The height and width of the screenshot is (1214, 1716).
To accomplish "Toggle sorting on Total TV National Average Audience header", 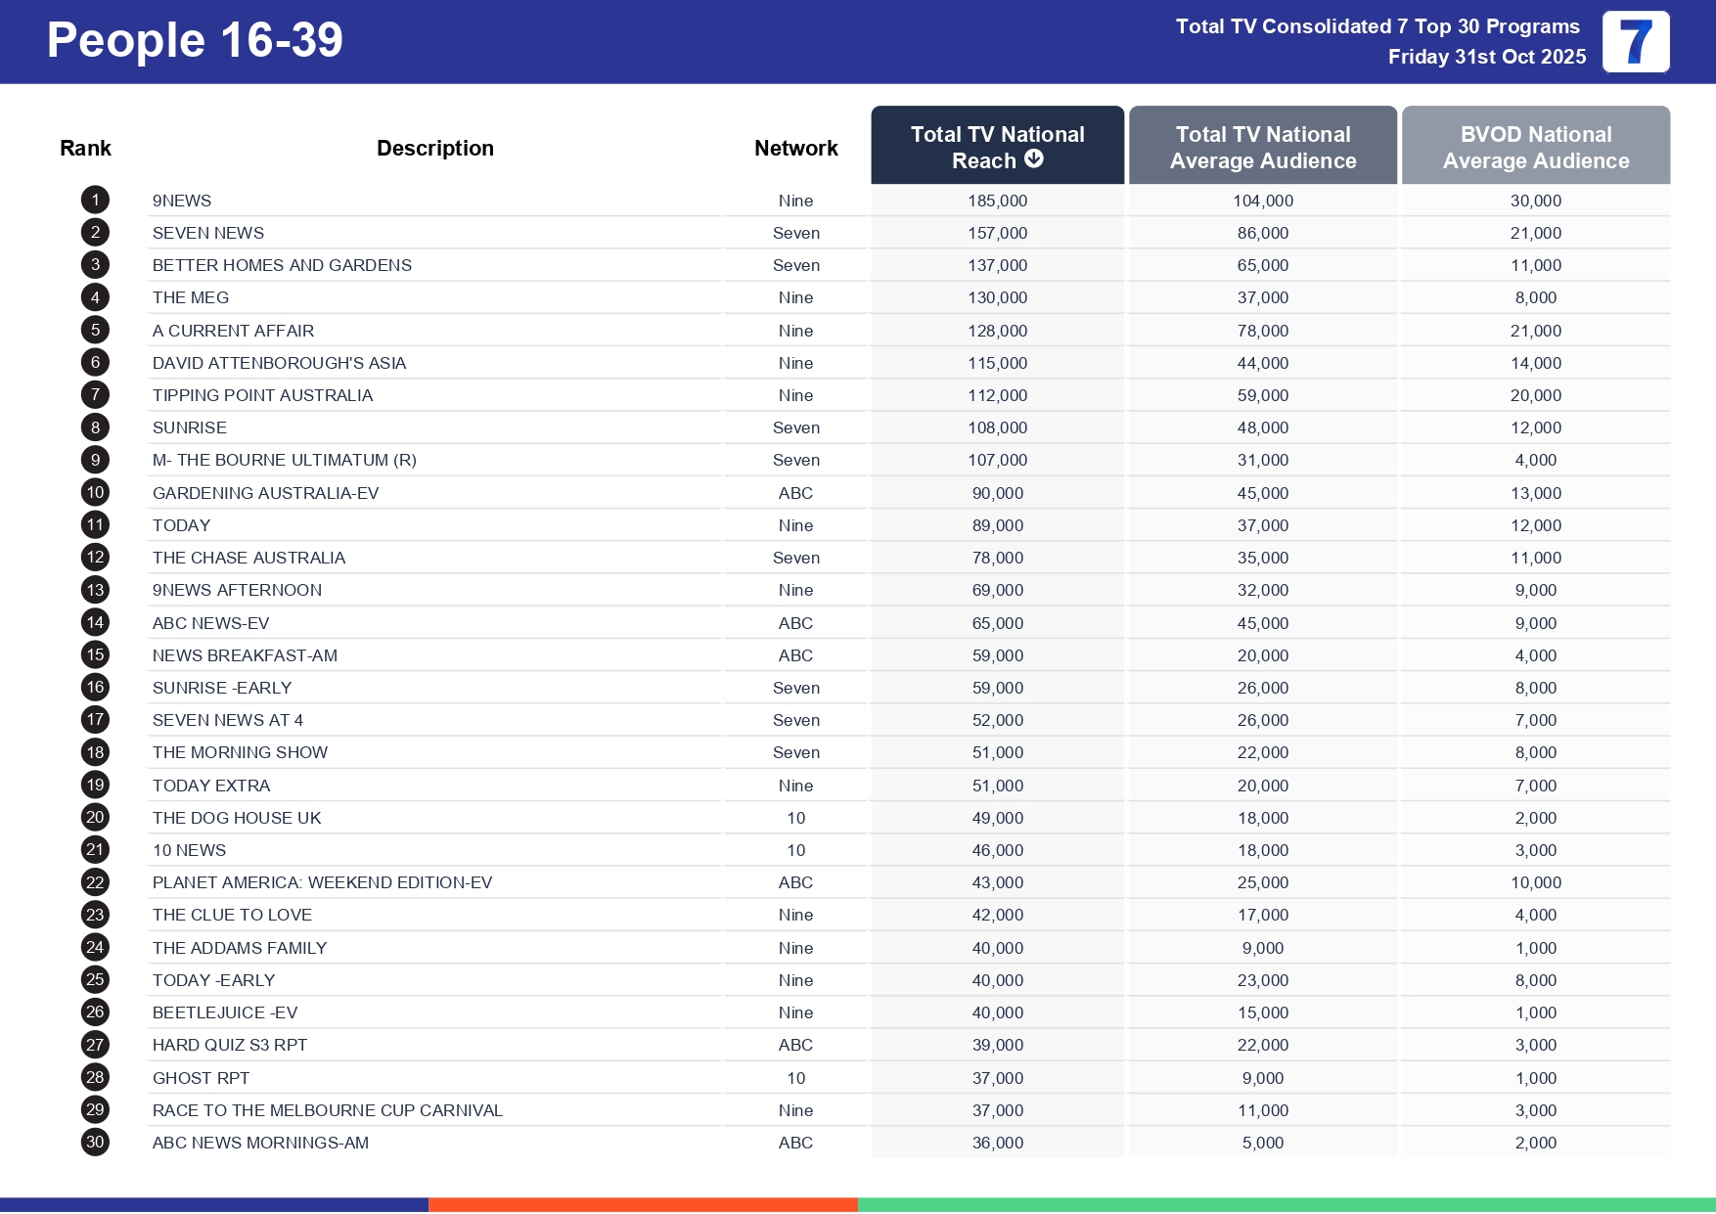I will click(1262, 147).
